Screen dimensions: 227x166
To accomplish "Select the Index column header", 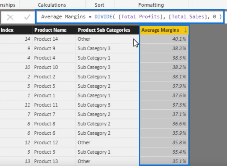I will (x=16, y=30).
